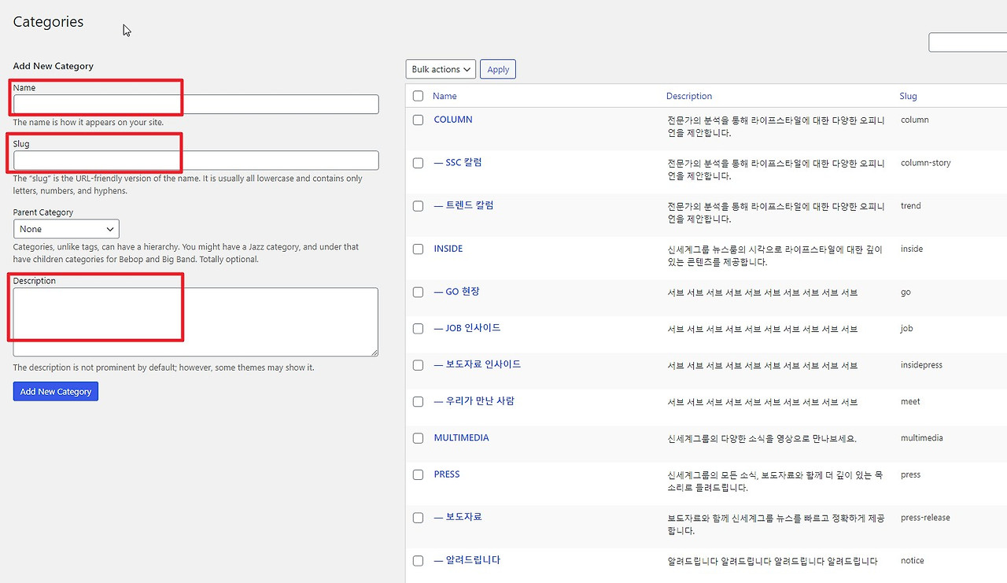Viewport: 1007px width, 583px height.
Task: Click the "notice" slug text
Action: pyautogui.click(x=913, y=561)
